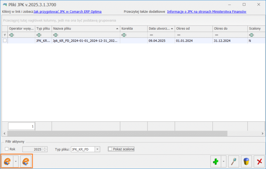Screen dimensions: 266x169
Task: Click the Nazwa pliku filter cell
Action: 86,35
